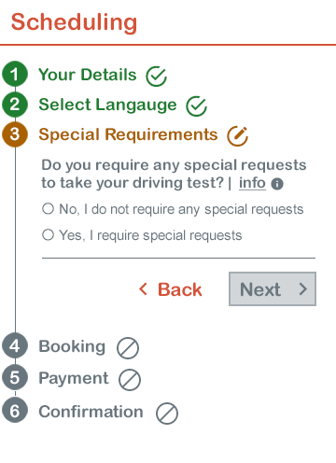Click the blocked icon next to Confirmation
Viewport: 336px width, 463px height.
(x=167, y=414)
